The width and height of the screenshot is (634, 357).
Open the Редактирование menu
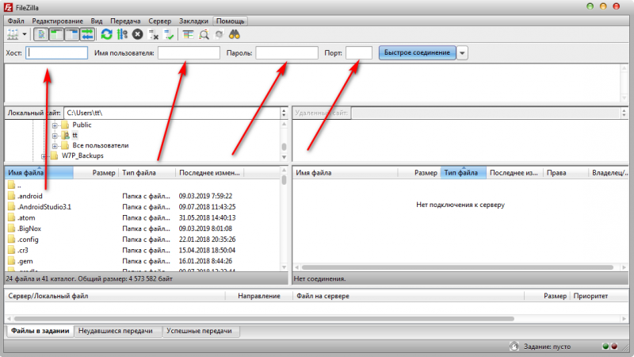(57, 21)
